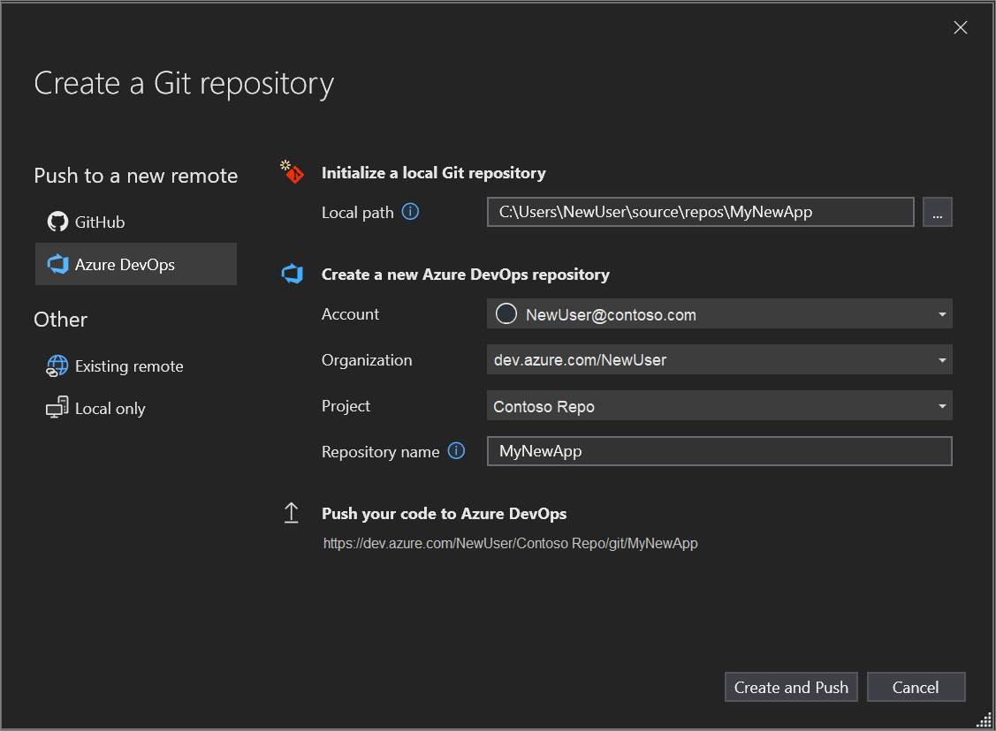The width and height of the screenshot is (996, 731).
Task: Browse for local path with ellipsis button
Action: pos(937,213)
